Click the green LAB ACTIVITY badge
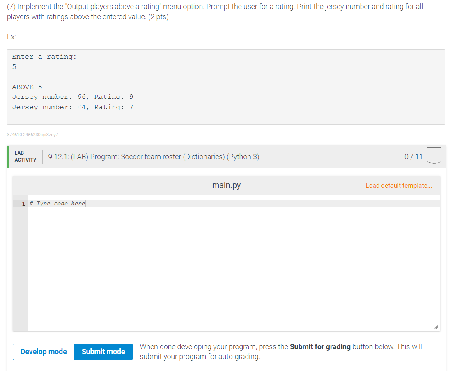The width and height of the screenshot is (457, 371). tap(25, 156)
